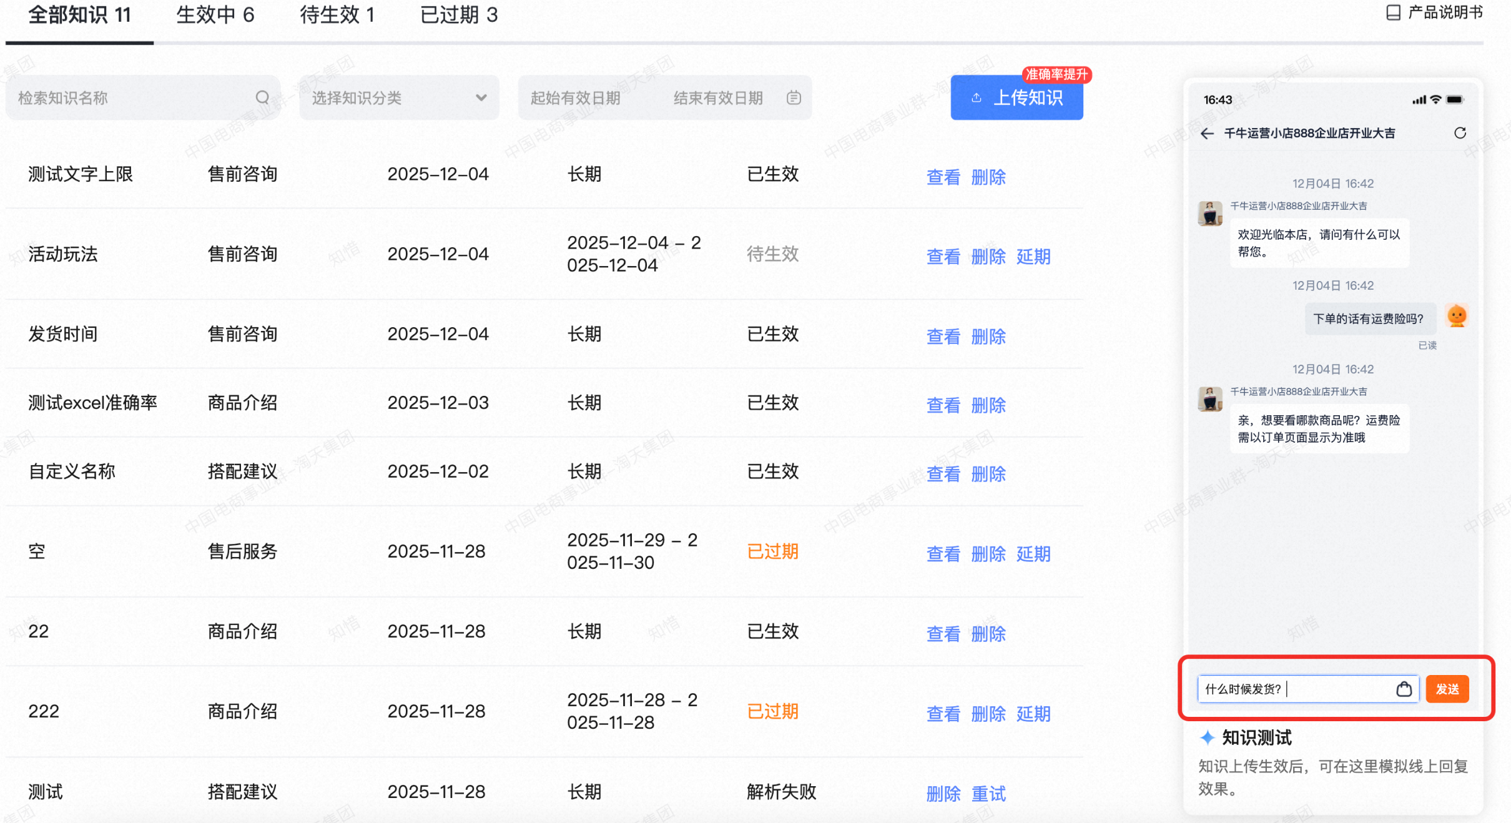Click the 2025-12-03 date cell
Viewport: 1511px width, 823px height.
(x=438, y=402)
